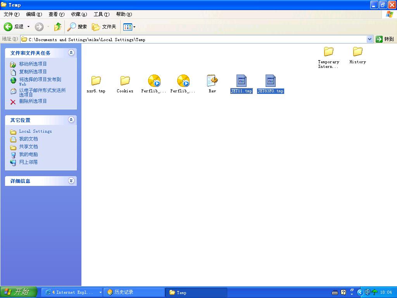Open the Cookies folder
The height and width of the screenshot is (298, 397).
125,81
